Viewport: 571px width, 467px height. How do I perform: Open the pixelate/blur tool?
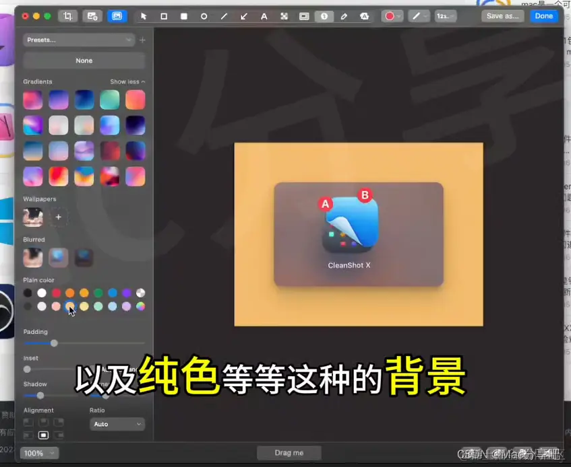coord(284,15)
